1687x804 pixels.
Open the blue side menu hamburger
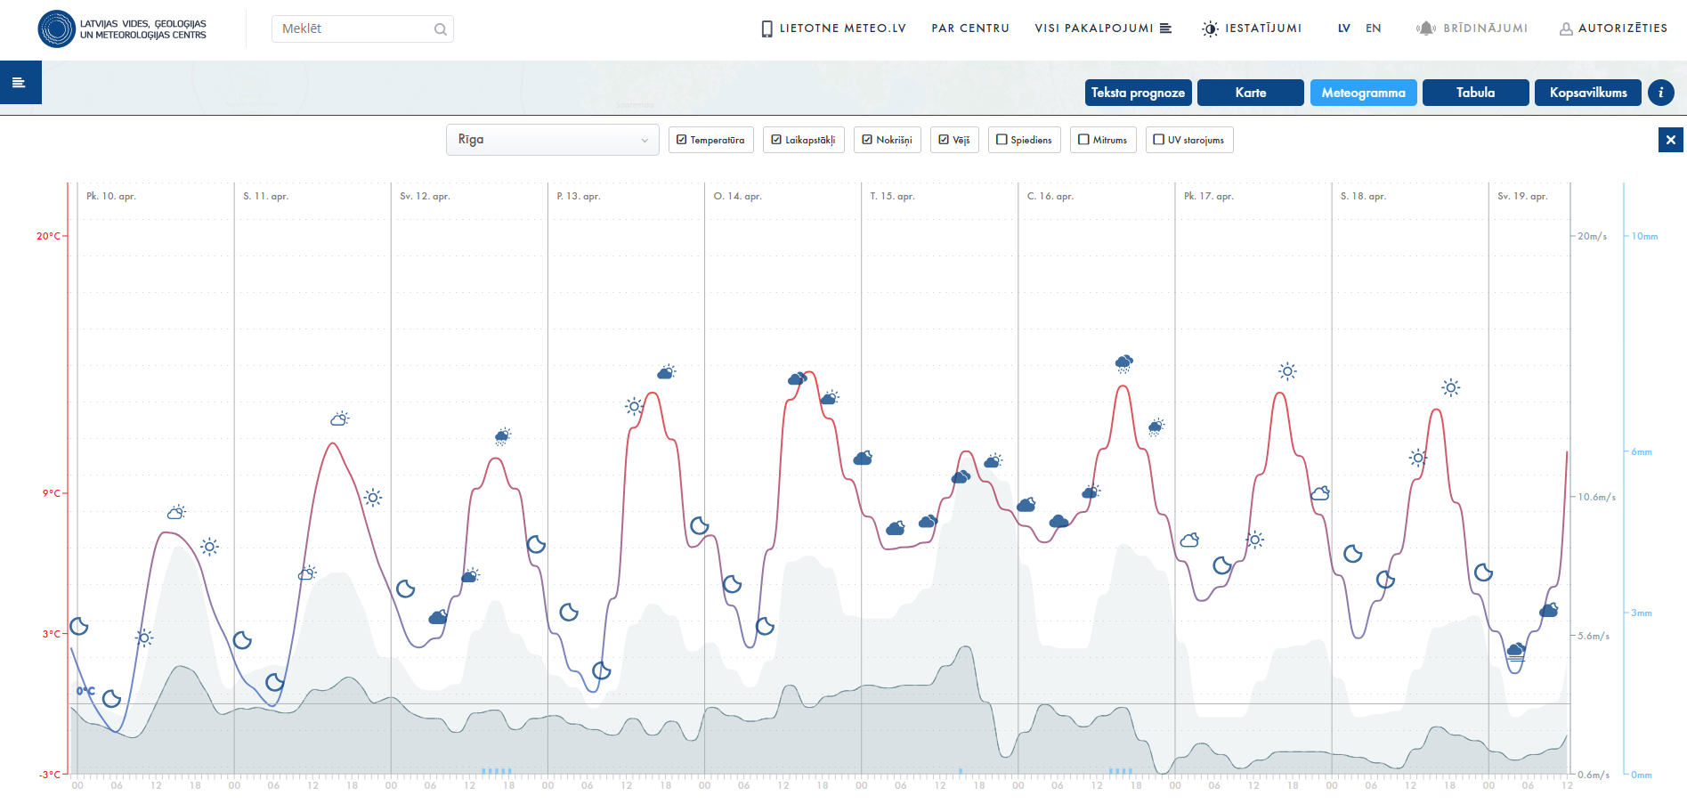coord(20,83)
